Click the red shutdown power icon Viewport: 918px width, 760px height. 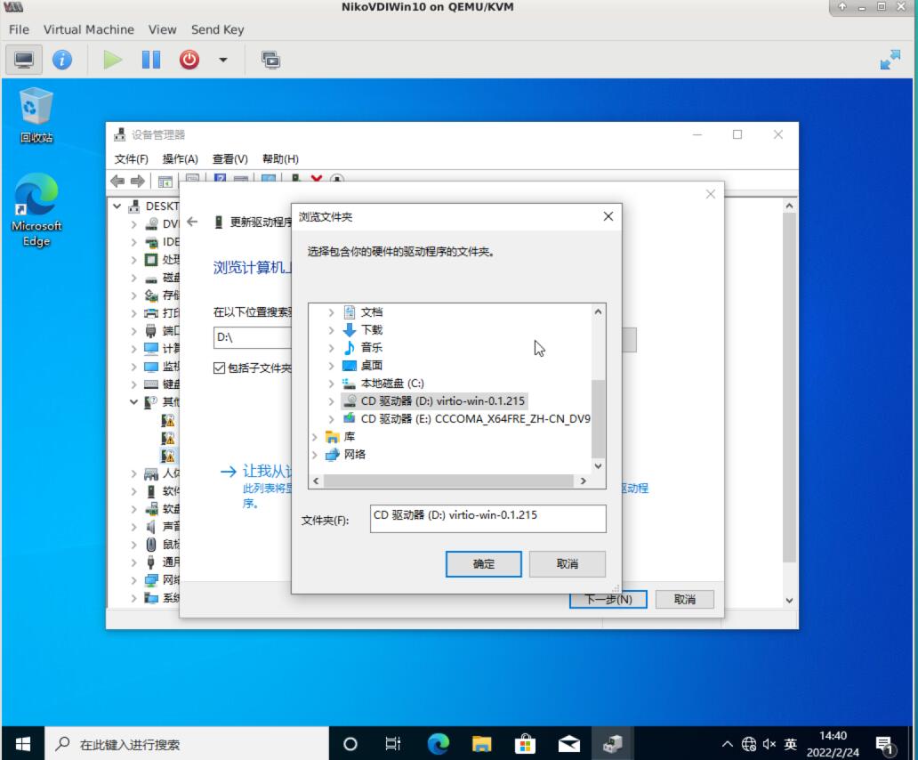click(189, 60)
